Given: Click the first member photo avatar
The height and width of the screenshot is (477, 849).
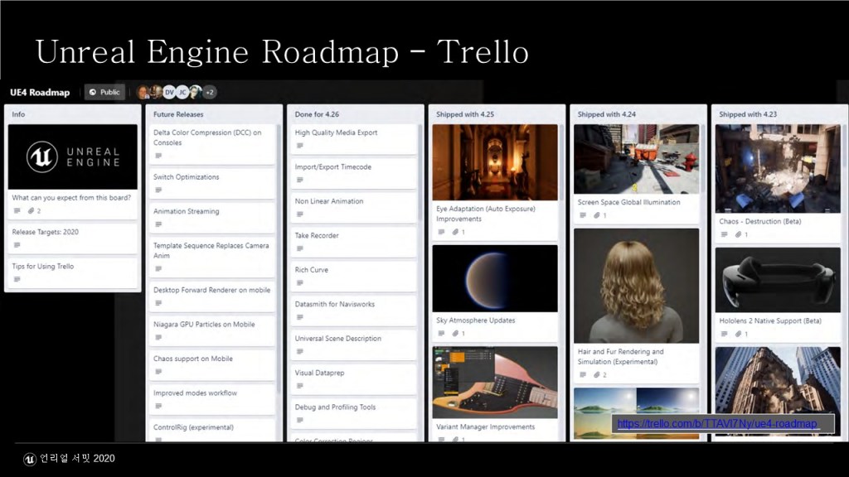Looking at the screenshot, I should pyautogui.click(x=143, y=92).
